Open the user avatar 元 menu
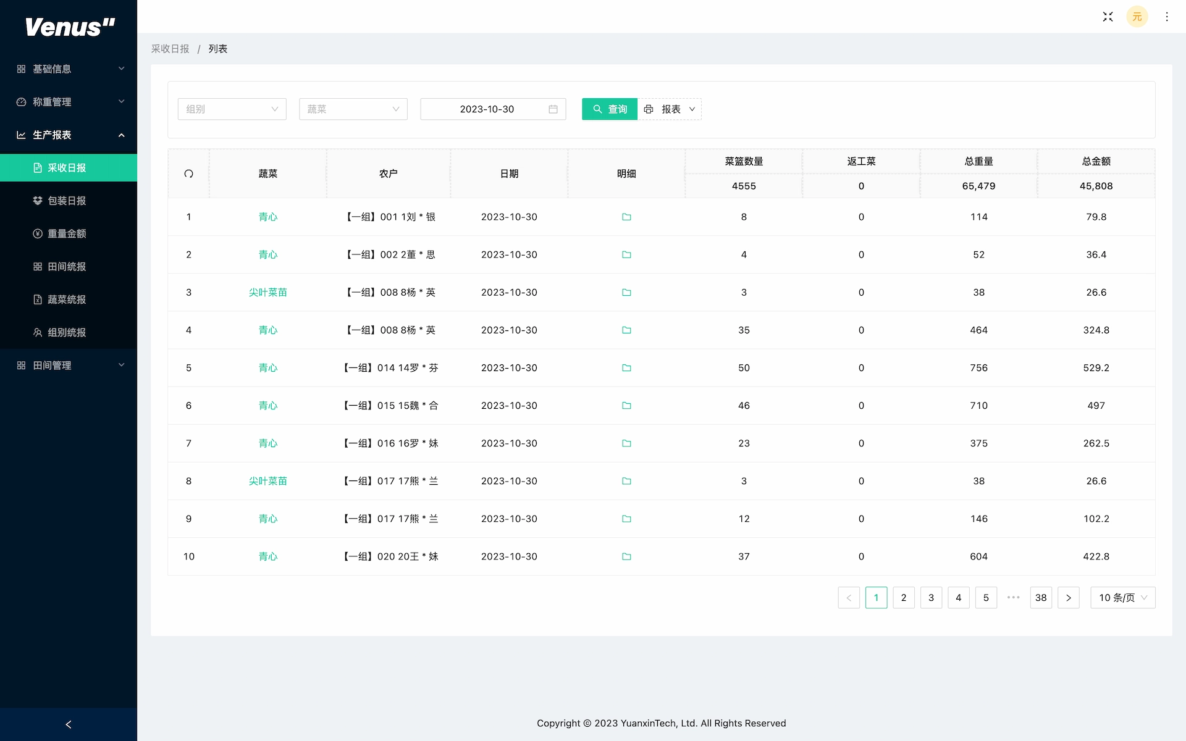Viewport: 1186px width, 741px height. pyautogui.click(x=1137, y=17)
